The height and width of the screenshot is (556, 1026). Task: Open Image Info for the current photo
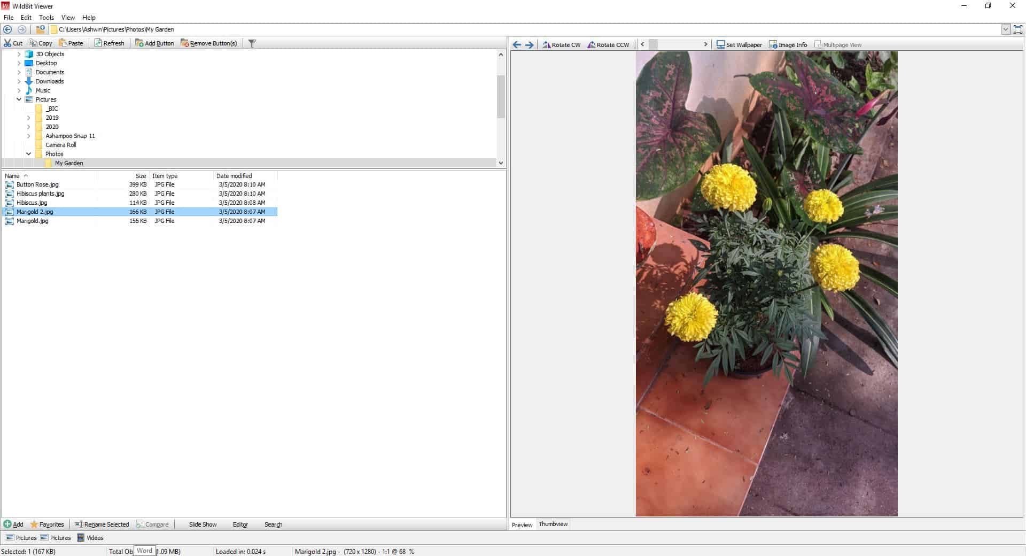(788, 45)
